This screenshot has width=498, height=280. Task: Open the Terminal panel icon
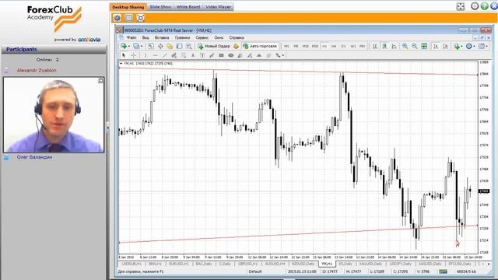180,47
